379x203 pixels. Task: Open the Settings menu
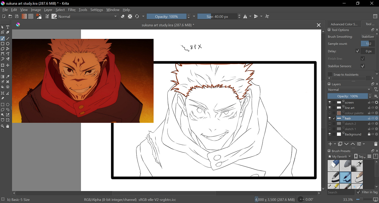(97, 10)
